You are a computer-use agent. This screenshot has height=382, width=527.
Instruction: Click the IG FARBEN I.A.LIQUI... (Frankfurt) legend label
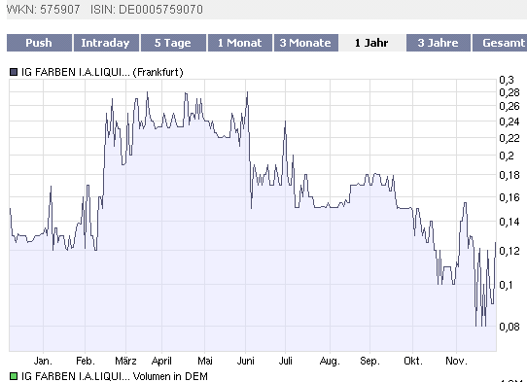pyautogui.click(x=102, y=72)
